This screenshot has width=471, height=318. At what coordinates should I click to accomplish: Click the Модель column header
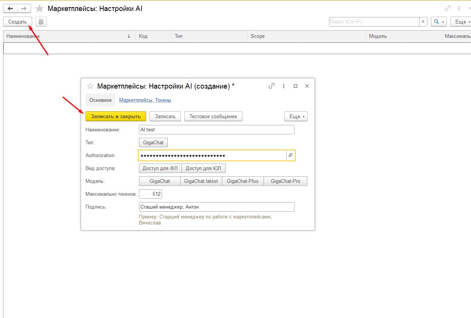coord(404,36)
